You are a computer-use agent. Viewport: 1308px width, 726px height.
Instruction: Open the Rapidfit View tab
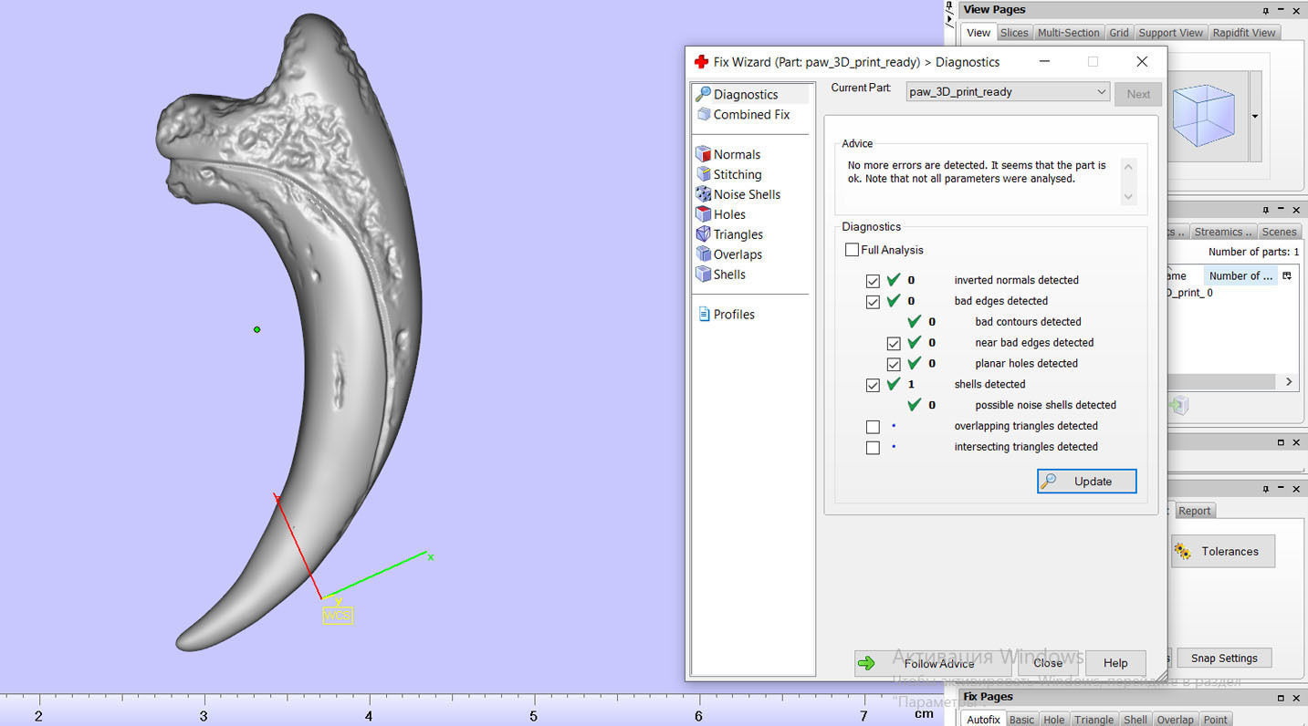click(x=1244, y=33)
